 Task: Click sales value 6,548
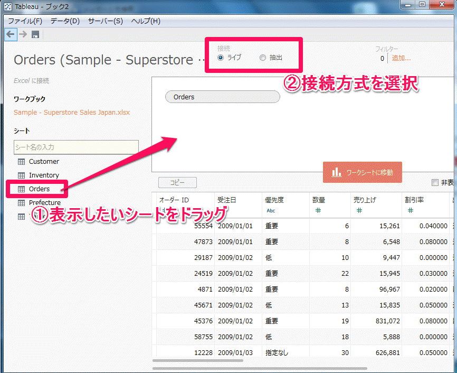(392, 241)
